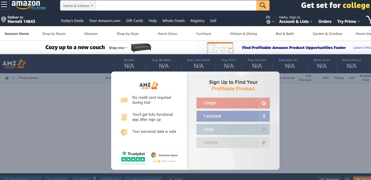Focus the Amazon search input field
Image resolution: width=371 pixels, height=180 pixels.
point(176,6)
